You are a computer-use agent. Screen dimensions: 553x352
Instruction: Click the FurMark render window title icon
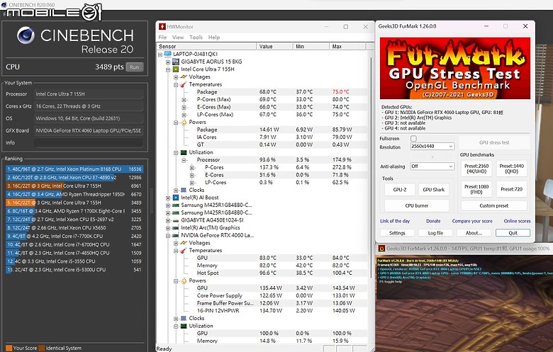point(381,249)
